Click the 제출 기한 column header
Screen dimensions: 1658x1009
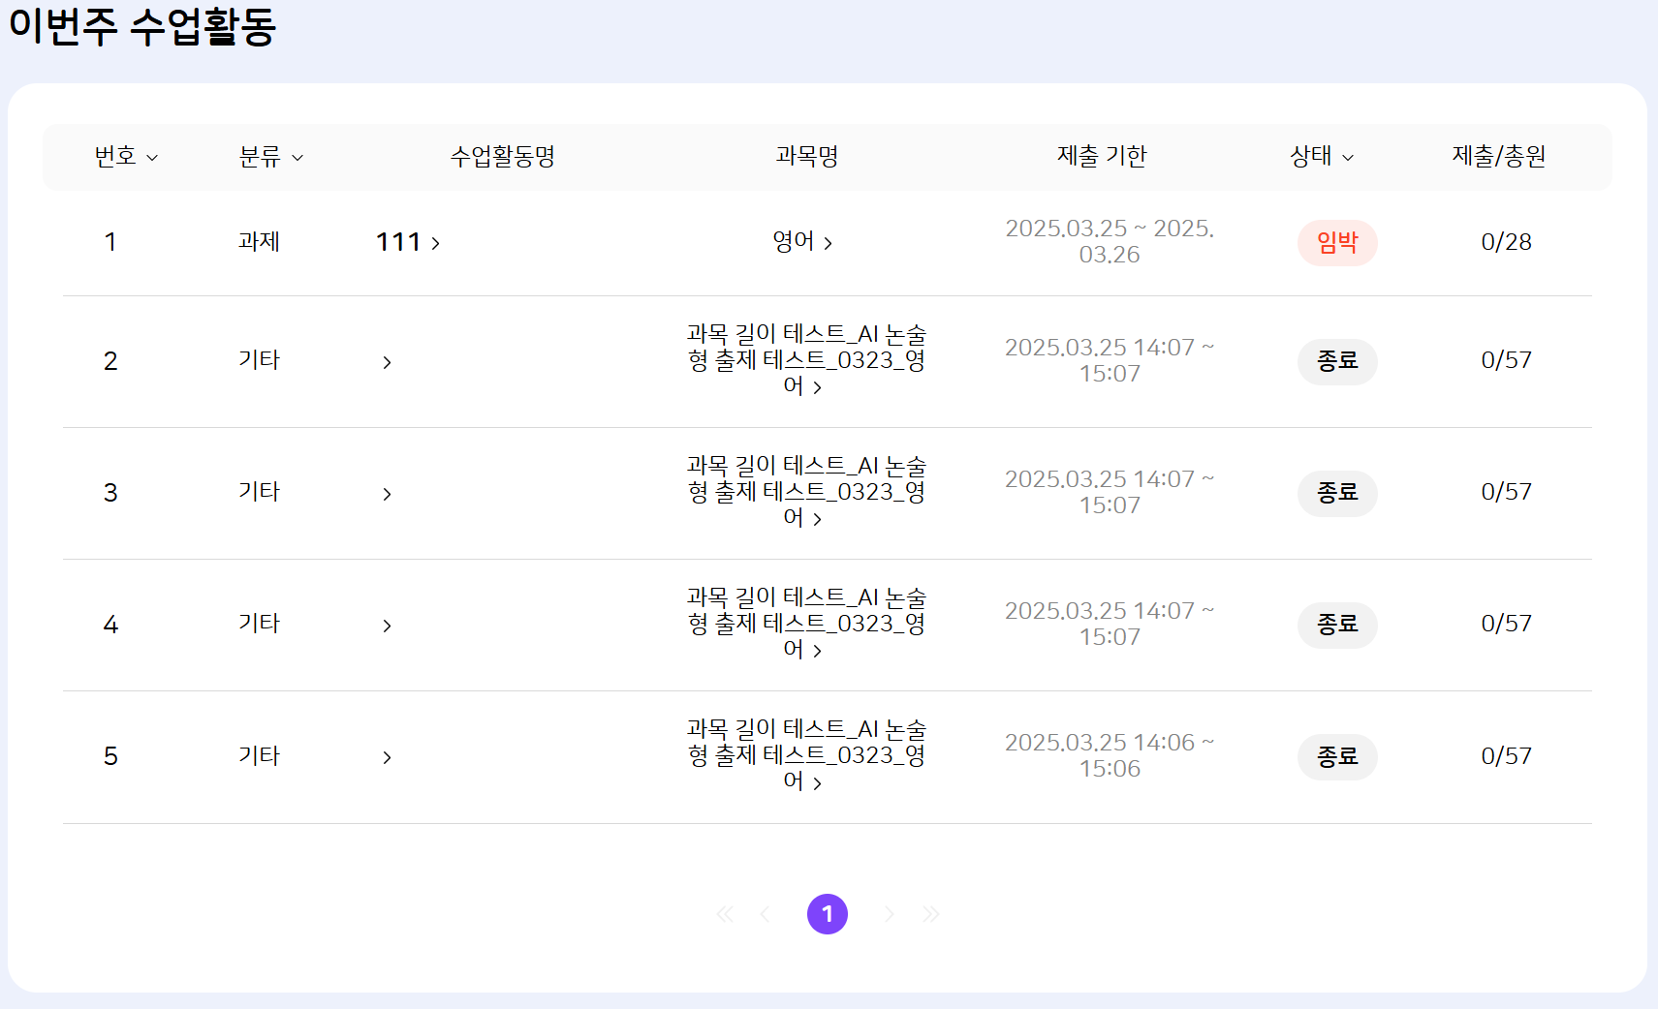tap(1101, 157)
